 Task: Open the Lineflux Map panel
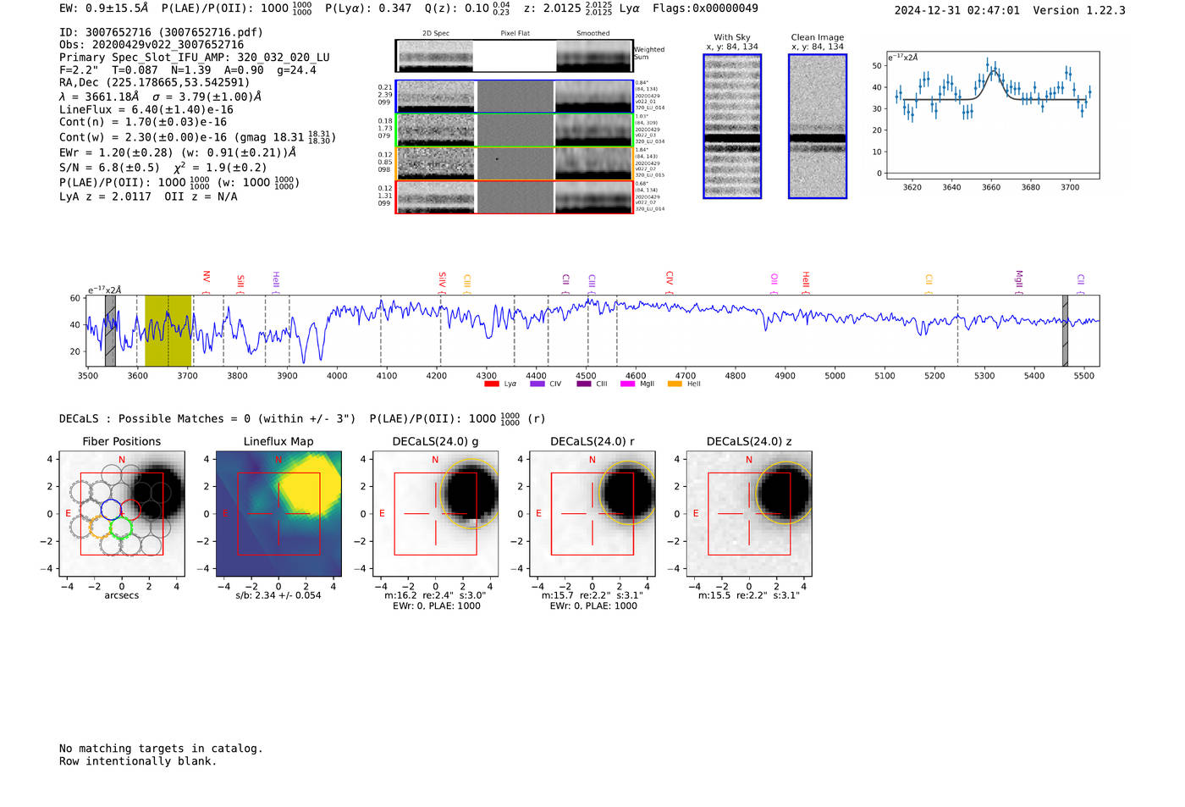(278, 514)
